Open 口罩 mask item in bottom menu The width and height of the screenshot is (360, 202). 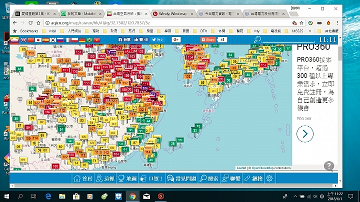click(x=152, y=178)
